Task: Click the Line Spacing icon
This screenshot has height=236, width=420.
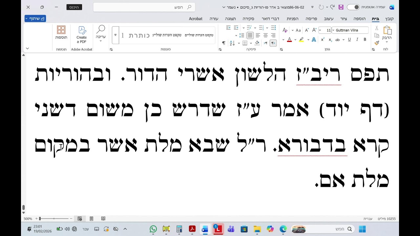Action: point(242,35)
